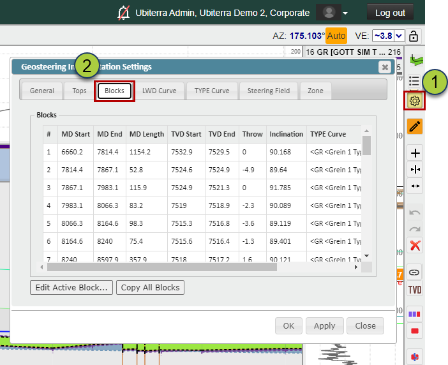The height and width of the screenshot is (365, 448).
Task: Click the scroll up arrow of blocks table
Action: tap(366, 131)
